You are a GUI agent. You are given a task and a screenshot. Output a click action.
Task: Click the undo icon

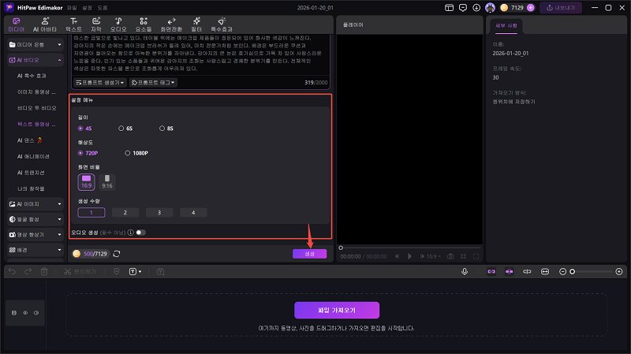pos(12,271)
